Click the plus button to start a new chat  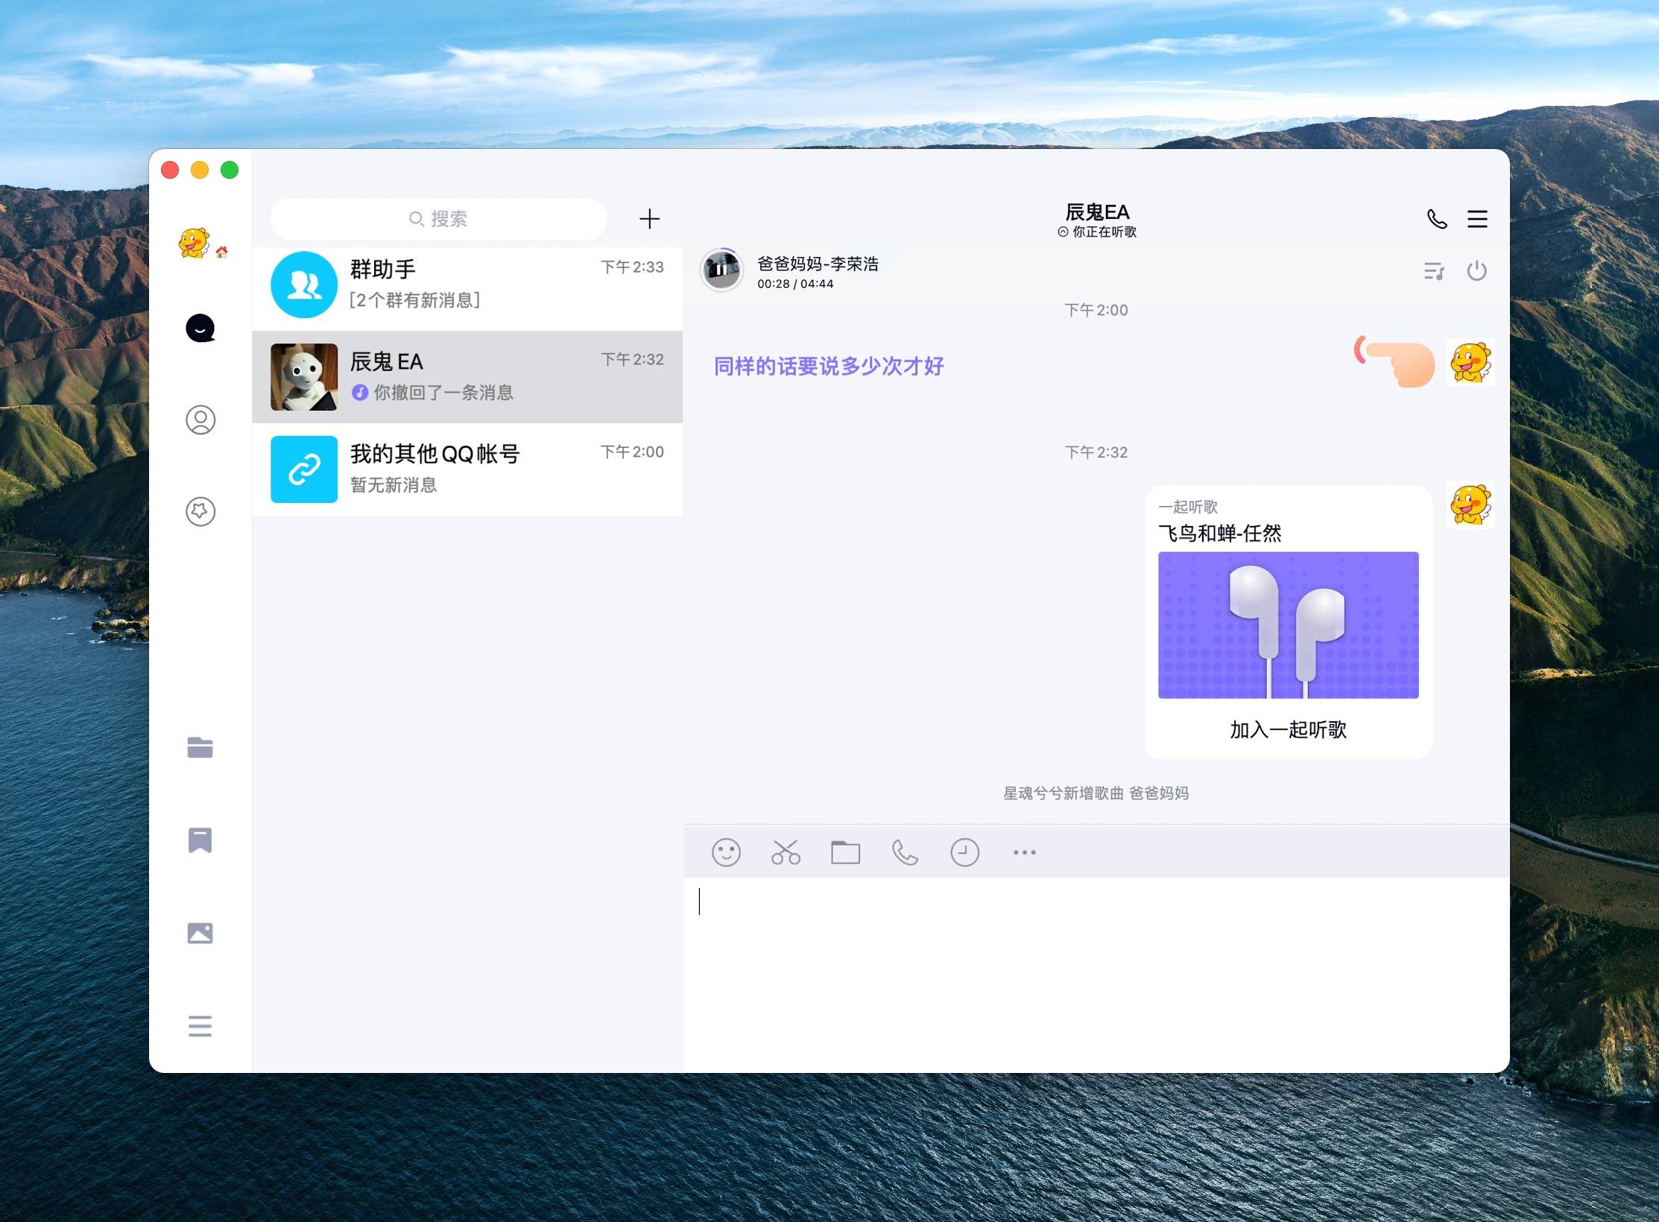pos(649,218)
